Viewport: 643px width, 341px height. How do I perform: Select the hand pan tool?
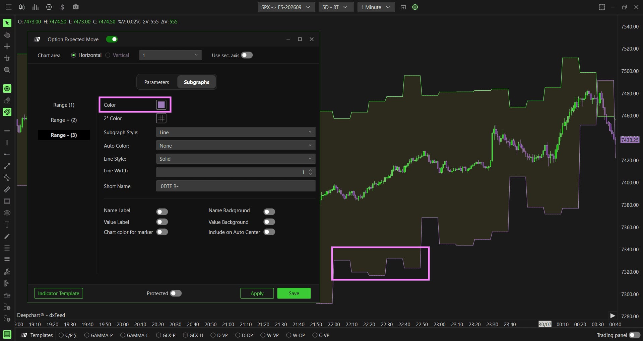tap(7, 35)
